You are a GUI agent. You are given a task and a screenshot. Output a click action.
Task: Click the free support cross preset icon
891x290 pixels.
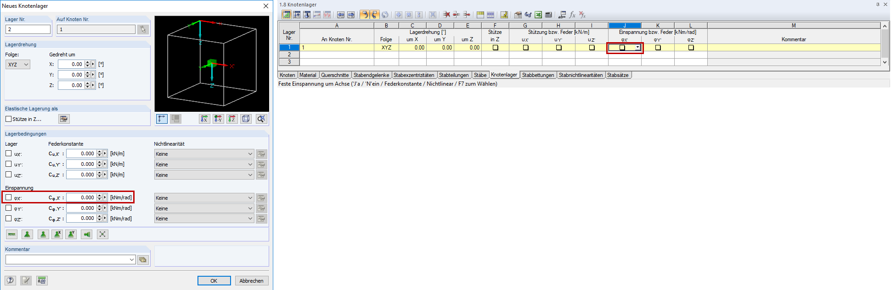point(102,235)
